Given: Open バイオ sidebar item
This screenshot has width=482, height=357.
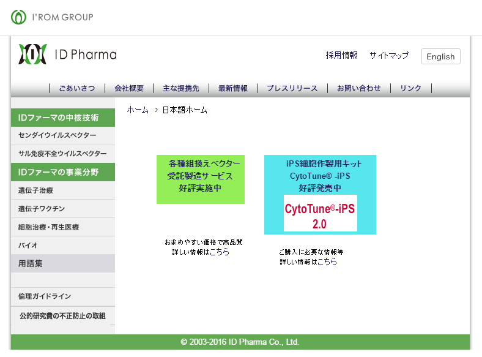Looking at the screenshot, I should click(63, 246).
